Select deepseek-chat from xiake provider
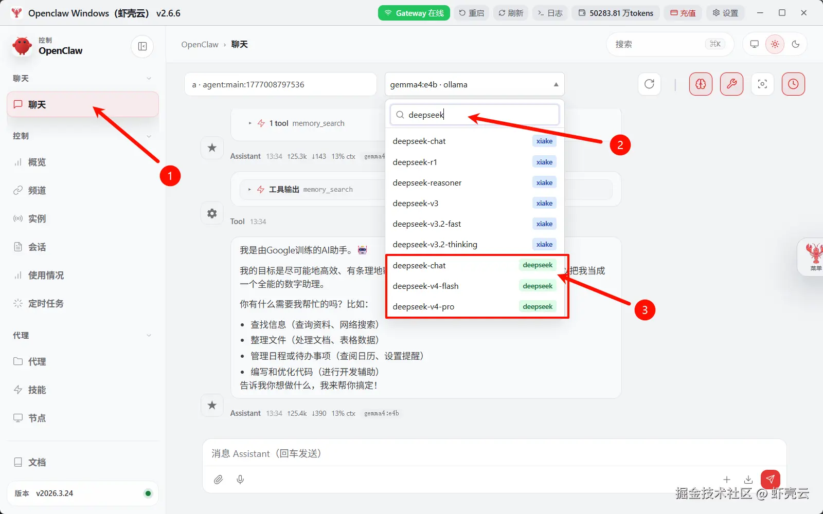The image size is (823, 514). point(474,141)
